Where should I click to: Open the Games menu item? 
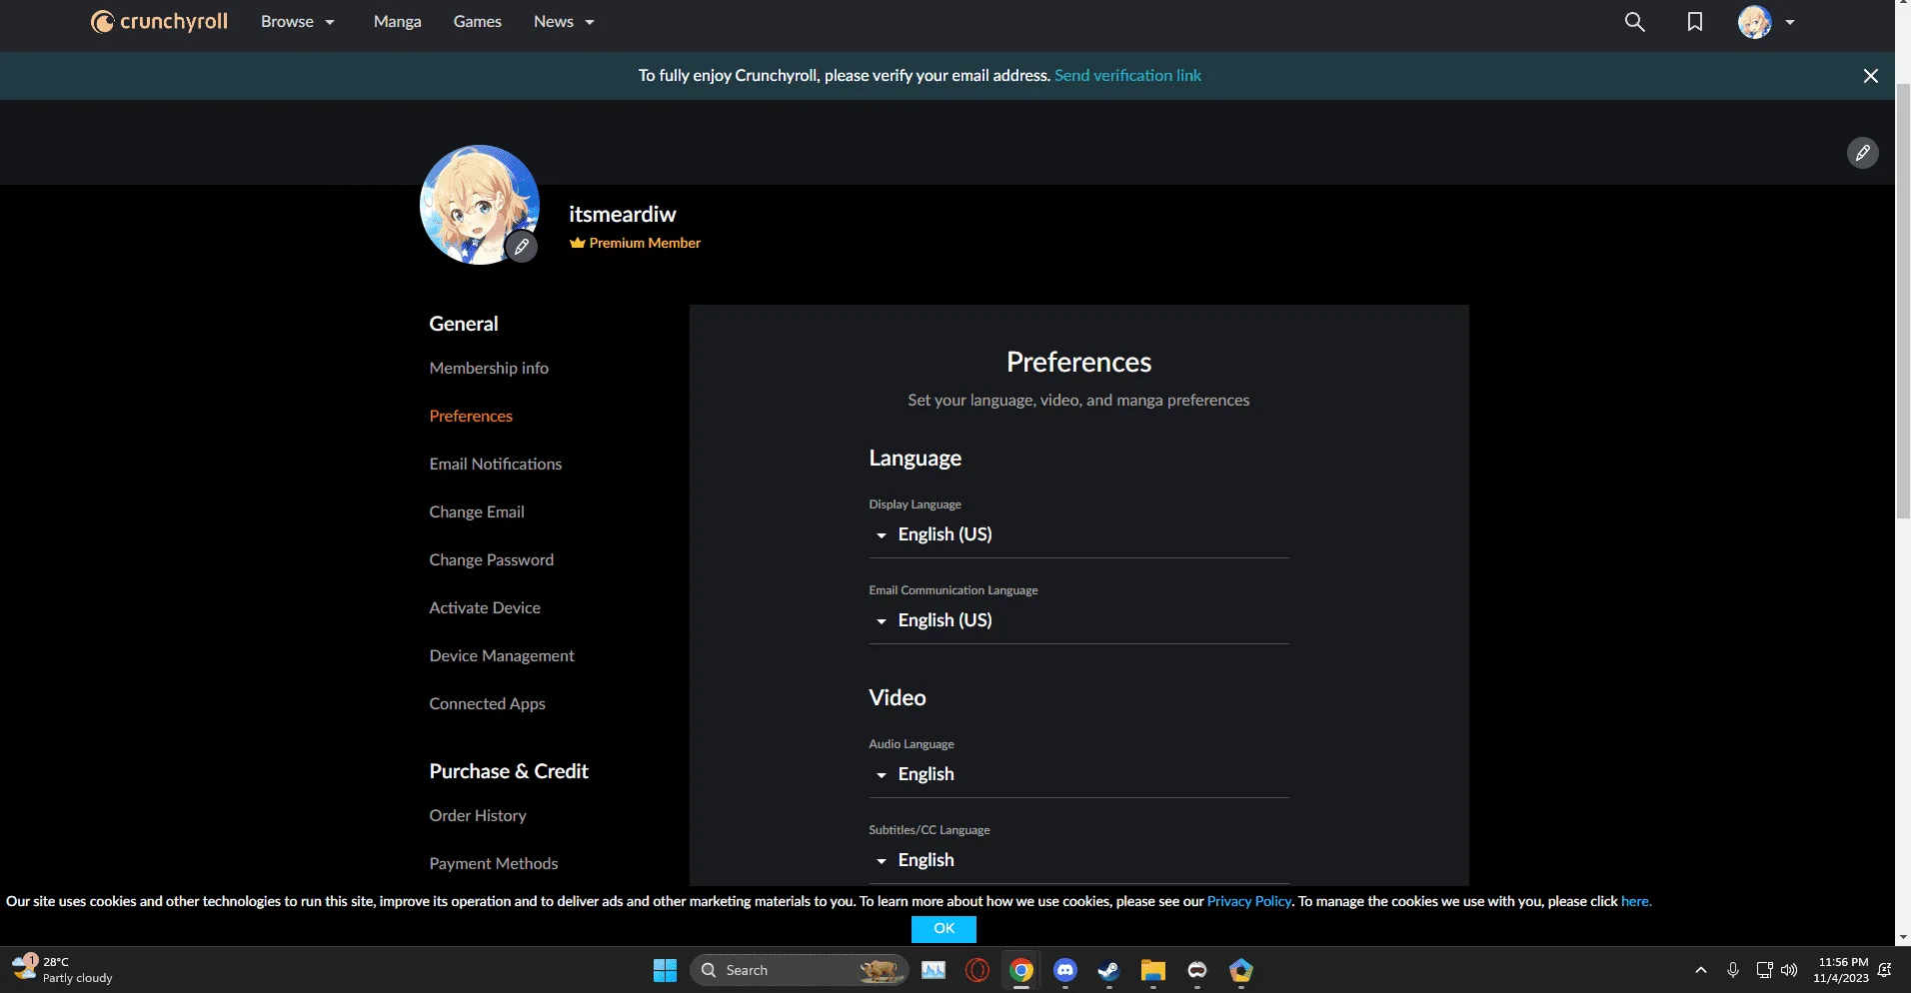click(478, 22)
